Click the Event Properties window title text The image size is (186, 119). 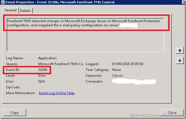coord(60,2)
